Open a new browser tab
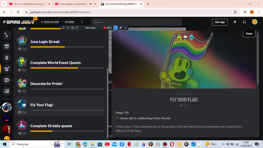The image size is (263, 148). pos(148,4)
